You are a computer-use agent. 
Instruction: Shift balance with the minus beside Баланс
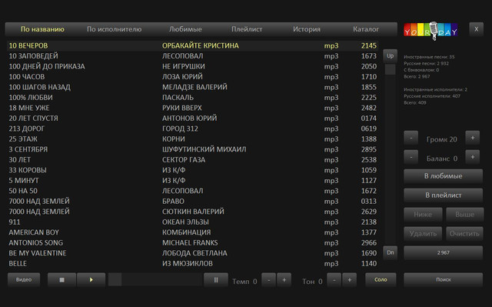click(411, 157)
